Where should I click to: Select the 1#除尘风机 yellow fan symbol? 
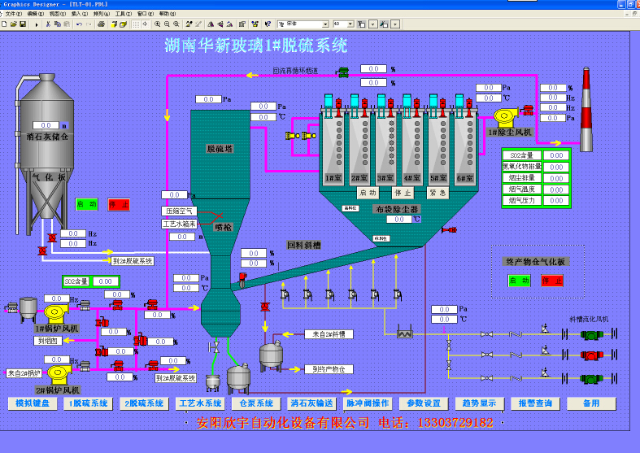(505, 117)
